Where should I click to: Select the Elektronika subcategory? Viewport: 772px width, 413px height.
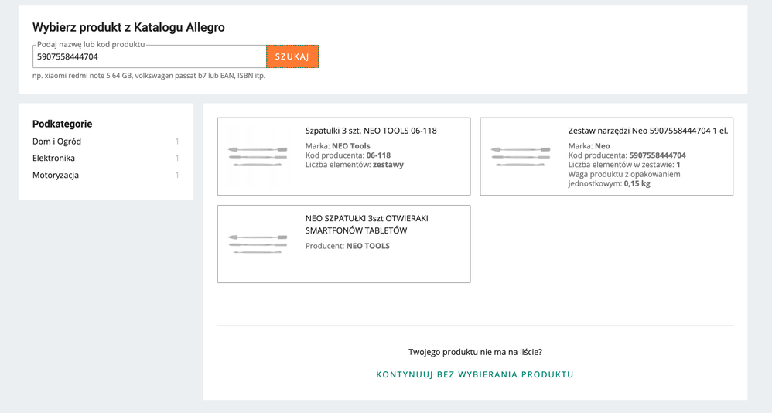coord(53,158)
